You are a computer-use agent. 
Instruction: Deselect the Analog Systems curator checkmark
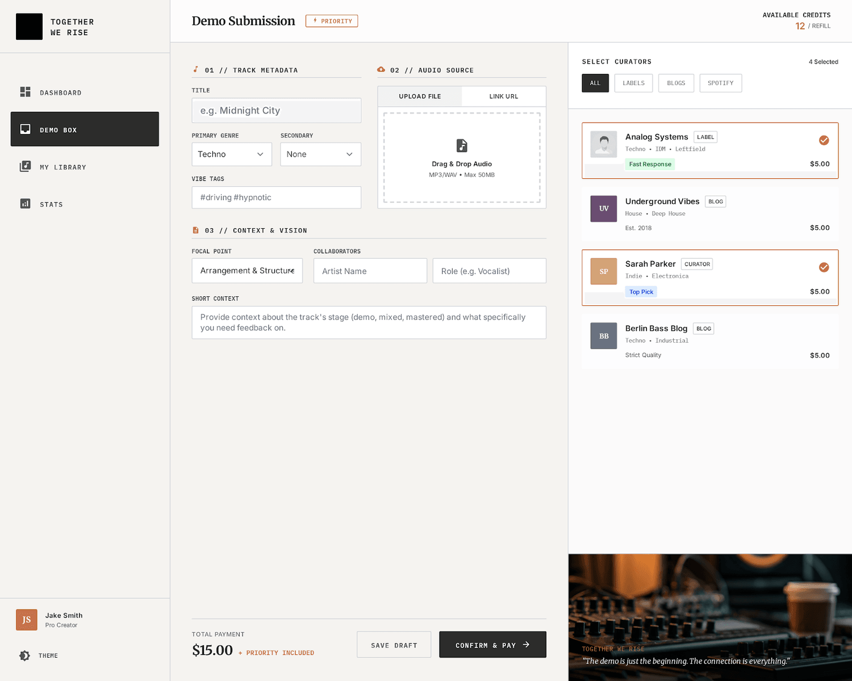pyautogui.click(x=824, y=140)
